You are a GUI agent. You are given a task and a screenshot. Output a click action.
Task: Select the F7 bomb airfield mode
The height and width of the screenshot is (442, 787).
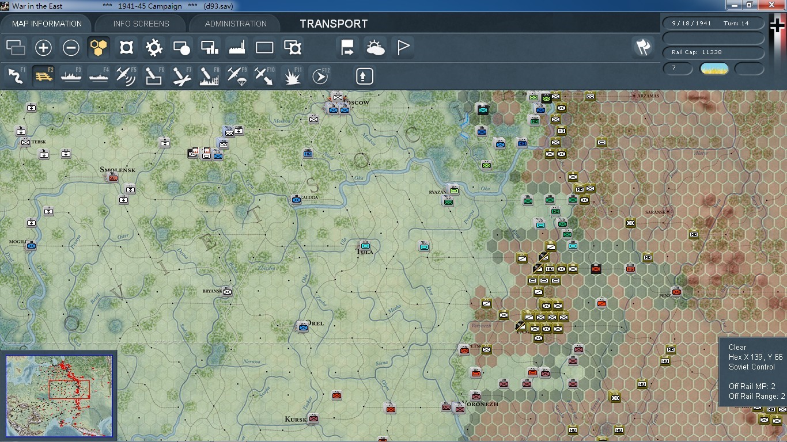pyautogui.click(x=181, y=76)
